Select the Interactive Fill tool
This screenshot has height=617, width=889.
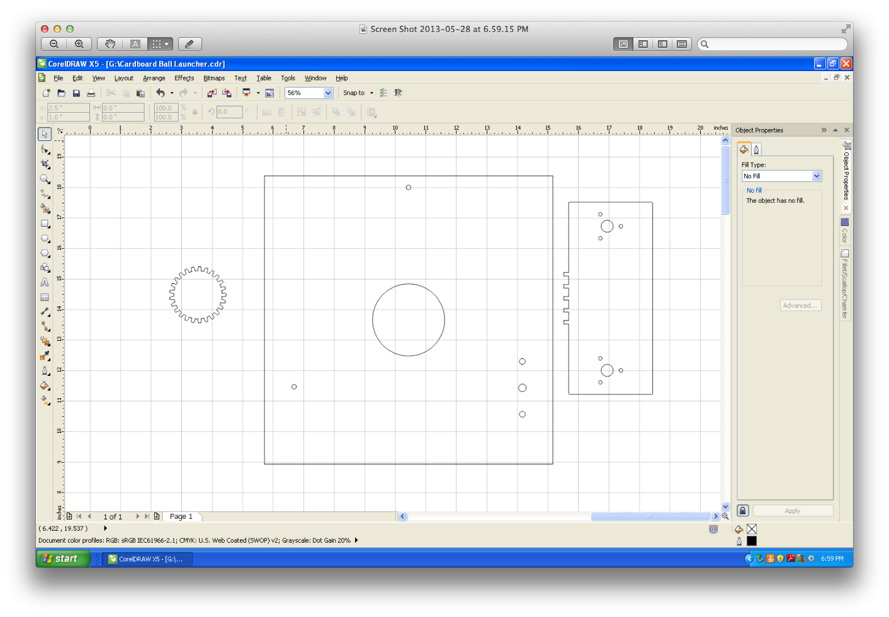coord(45,400)
